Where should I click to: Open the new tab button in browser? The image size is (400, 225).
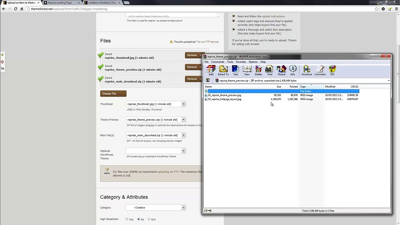pos(126,2)
